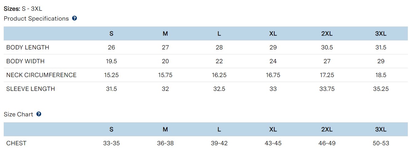Click the S header in Size Chart table

pyautogui.click(x=111, y=130)
